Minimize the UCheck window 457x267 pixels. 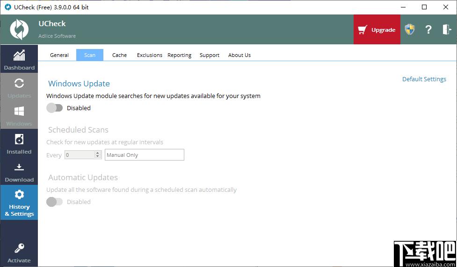click(403, 7)
